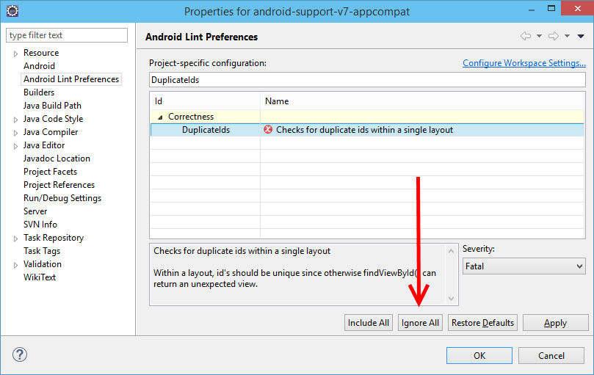The width and height of the screenshot is (594, 375).
Task: Select the Builders preferences page
Action: tap(39, 92)
